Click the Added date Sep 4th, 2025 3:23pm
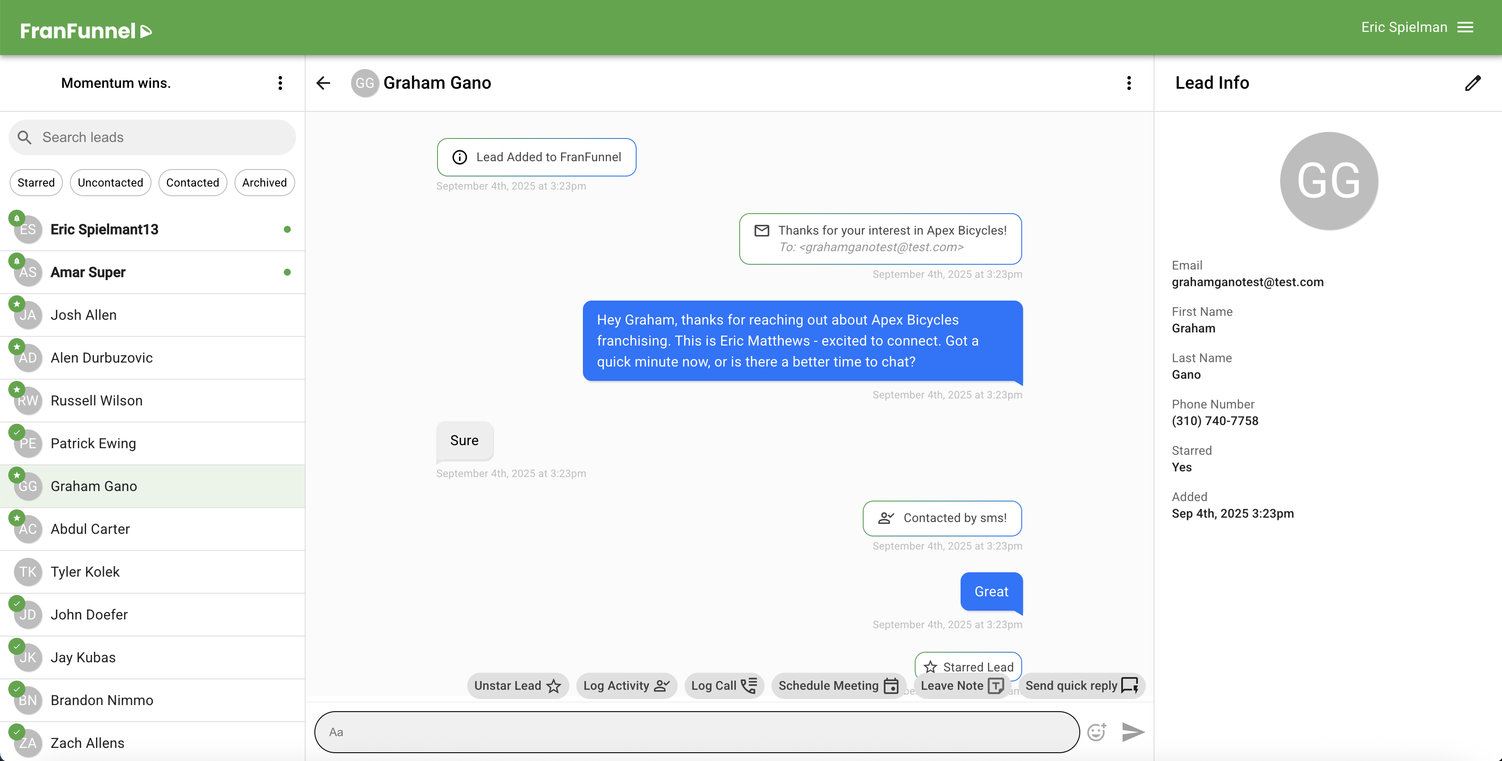Image resolution: width=1502 pixels, height=761 pixels. [x=1233, y=514]
